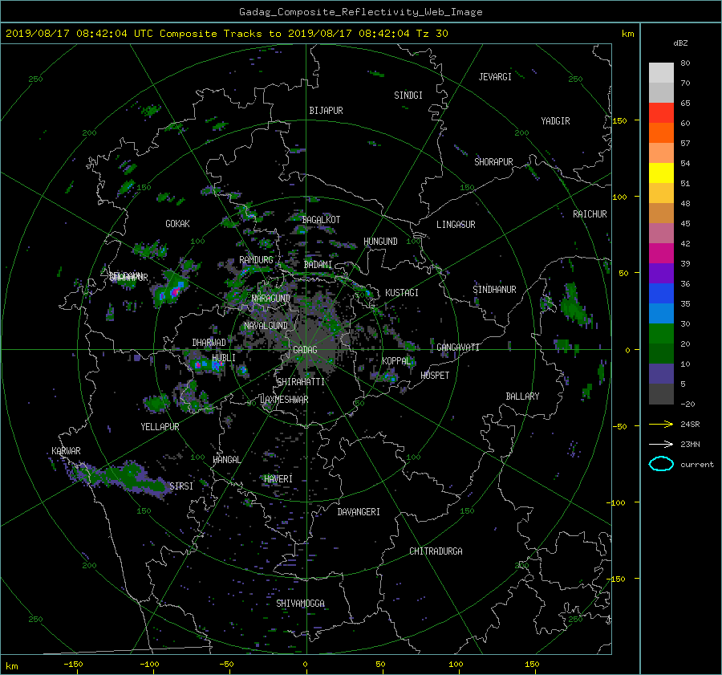Click the DHARWAD city label
Image resolution: width=722 pixels, height=675 pixels.
click(209, 343)
